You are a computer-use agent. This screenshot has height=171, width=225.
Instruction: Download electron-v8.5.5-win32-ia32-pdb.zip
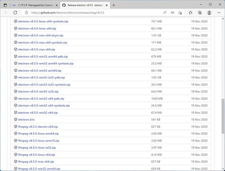click(x=42, y=77)
